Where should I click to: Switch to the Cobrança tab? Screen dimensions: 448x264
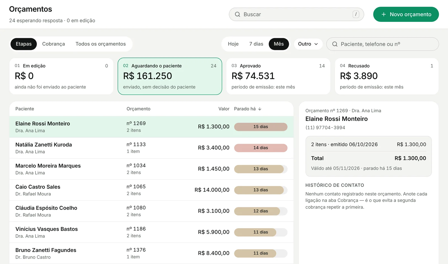point(53,44)
